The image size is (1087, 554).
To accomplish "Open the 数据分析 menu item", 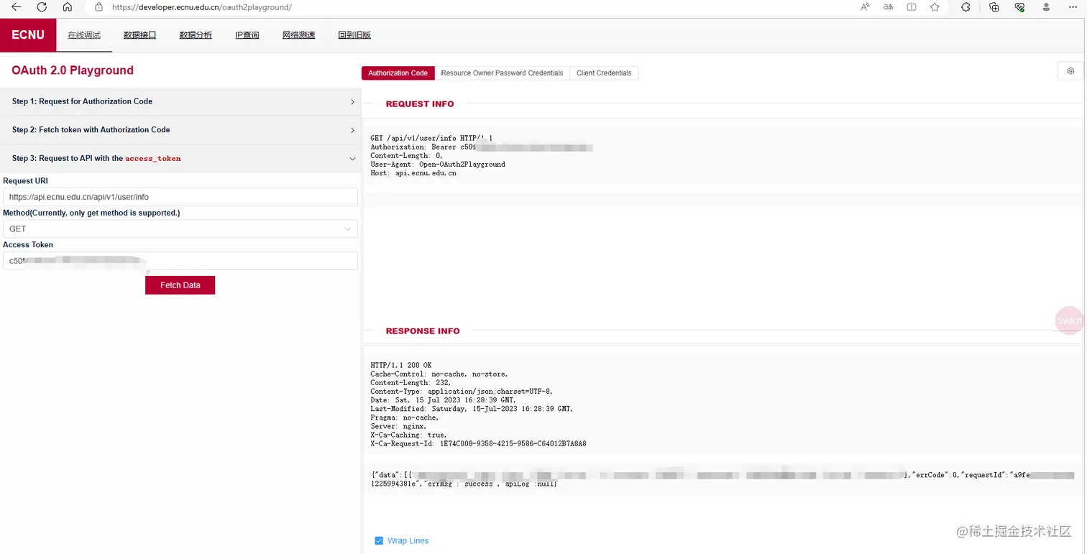I will pos(196,34).
